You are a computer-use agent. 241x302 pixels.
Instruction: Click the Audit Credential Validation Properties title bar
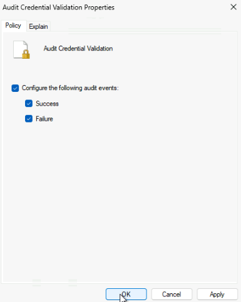(58, 8)
